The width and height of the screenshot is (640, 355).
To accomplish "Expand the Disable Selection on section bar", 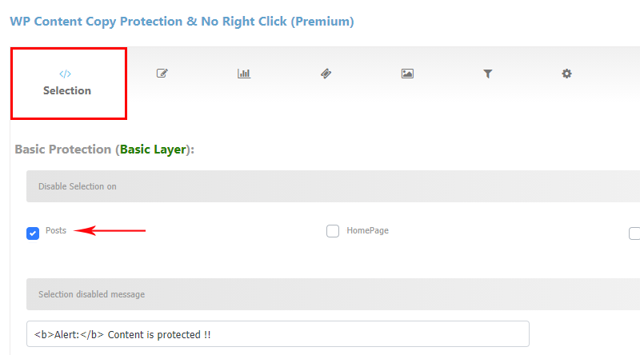I will pos(333,186).
